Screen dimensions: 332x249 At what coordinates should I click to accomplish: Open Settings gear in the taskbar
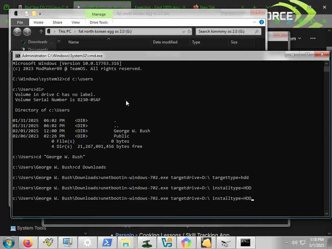click(x=88, y=243)
